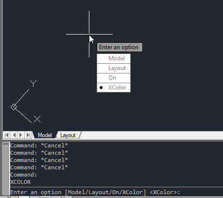Click the XCOLOR line in command history
The image size is (223, 198).
point(20,182)
